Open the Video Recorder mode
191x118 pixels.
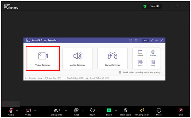[43, 59]
